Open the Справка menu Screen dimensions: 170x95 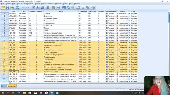point(77,4)
